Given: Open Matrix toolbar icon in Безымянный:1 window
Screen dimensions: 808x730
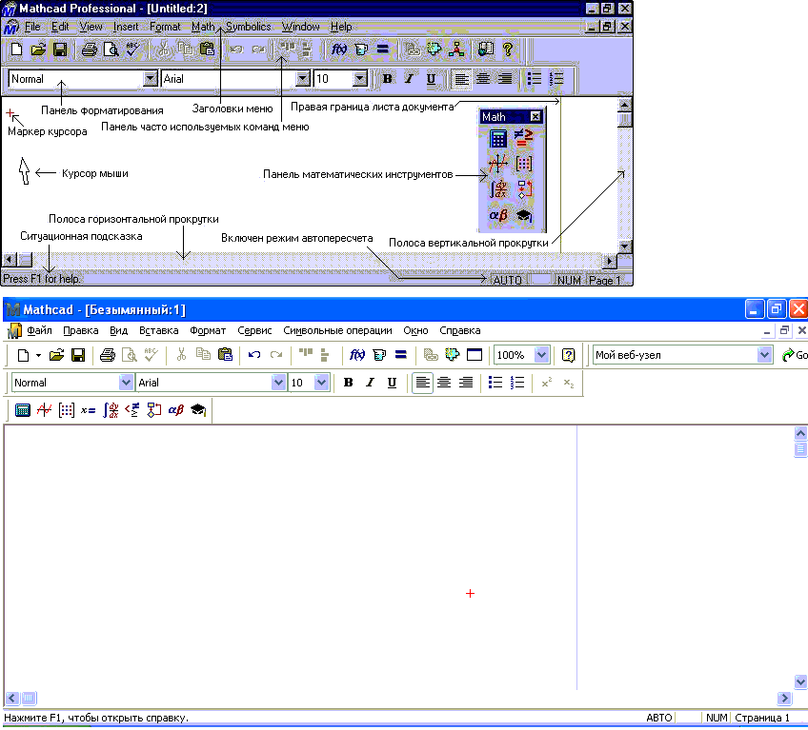Looking at the screenshot, I should tap(67, 410).
